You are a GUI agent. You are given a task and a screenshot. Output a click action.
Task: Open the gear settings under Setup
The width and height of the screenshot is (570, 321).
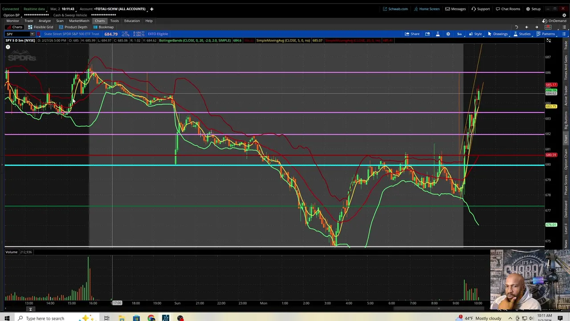(x=564, y=15)
